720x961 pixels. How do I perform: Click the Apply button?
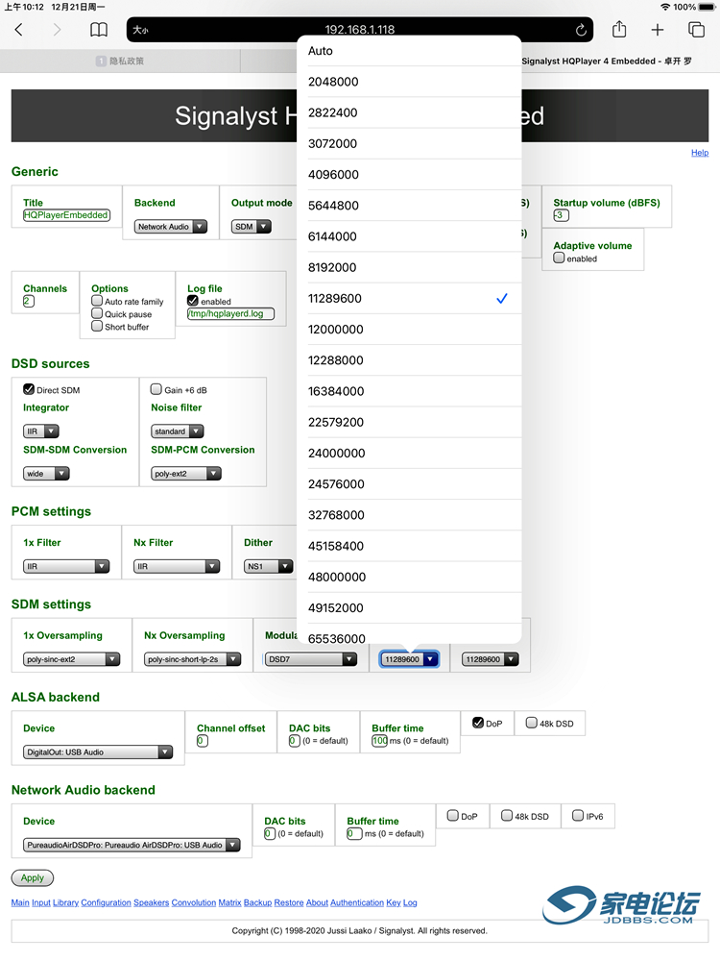[33, 878]
